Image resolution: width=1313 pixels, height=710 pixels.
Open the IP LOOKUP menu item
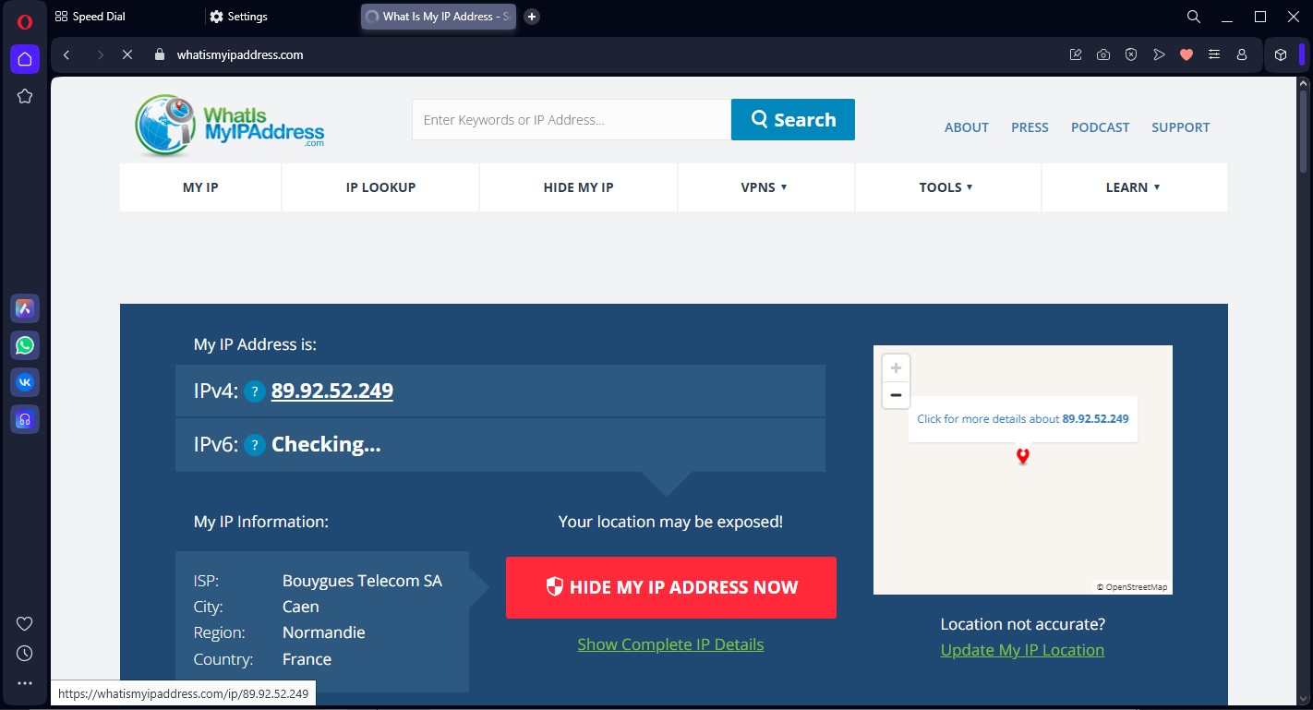[x=380, y=187]
